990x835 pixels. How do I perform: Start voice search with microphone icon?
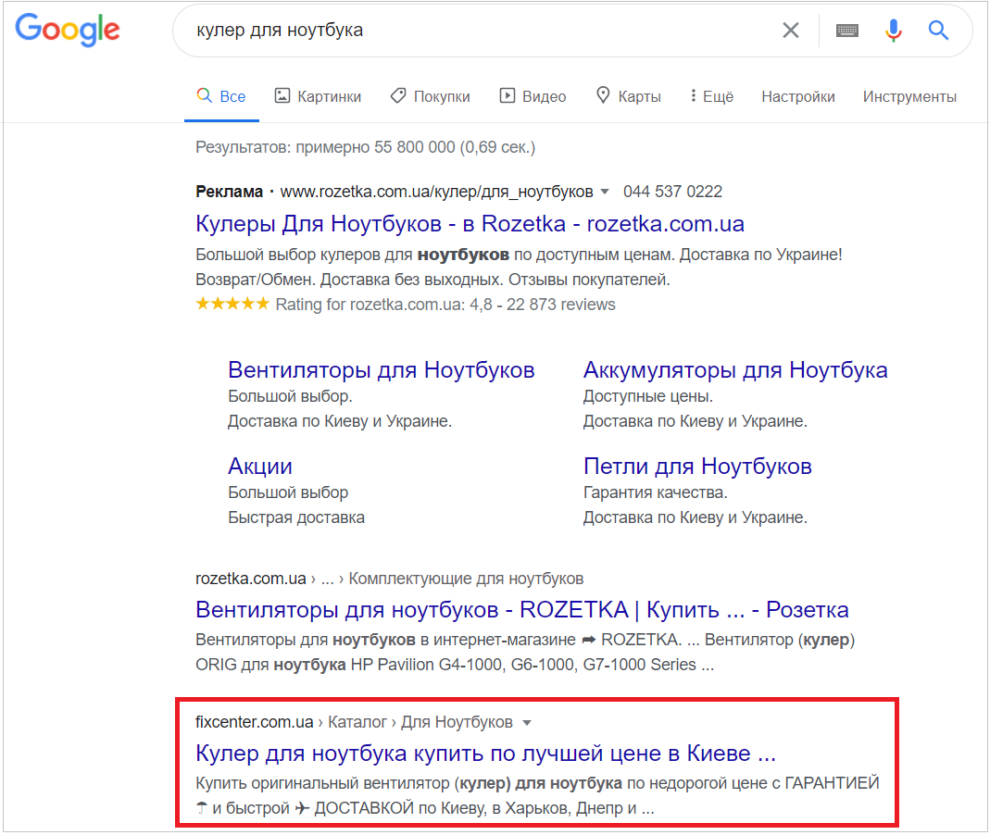pos(893,31)
